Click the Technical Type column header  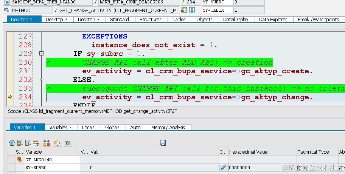(x=317, y=152)
